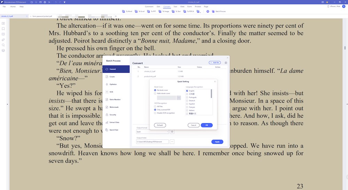Screen dimensions: 348x190
Task: Open the bookmarks panel in left sidebar
Action: [x=3, y=29]
